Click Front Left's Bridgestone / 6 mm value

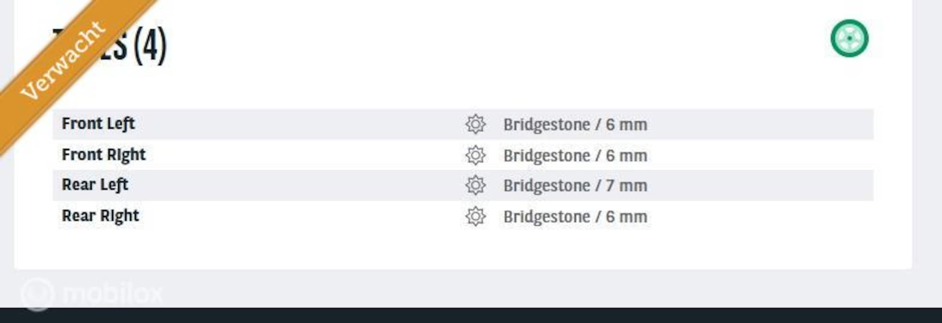pyautogui.click(x=575, y=125)
